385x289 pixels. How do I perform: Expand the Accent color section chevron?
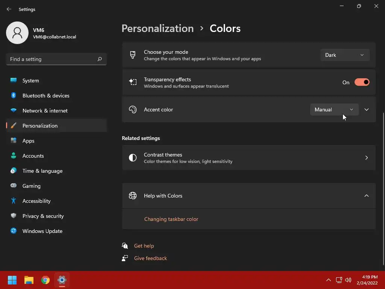367,110
